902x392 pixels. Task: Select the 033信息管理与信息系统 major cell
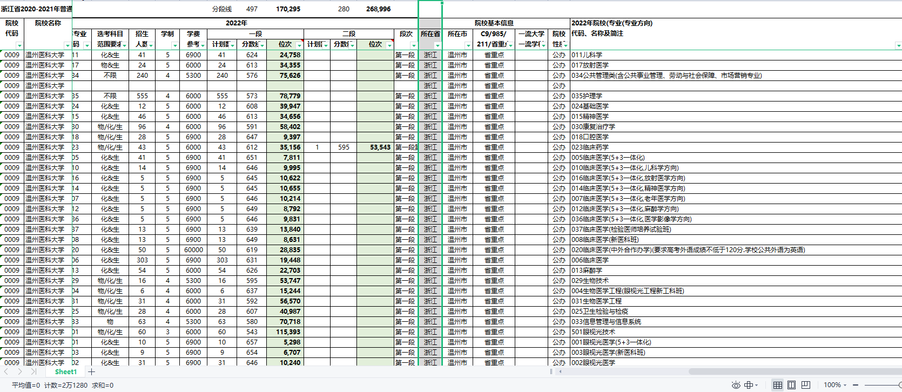(736, 322)
